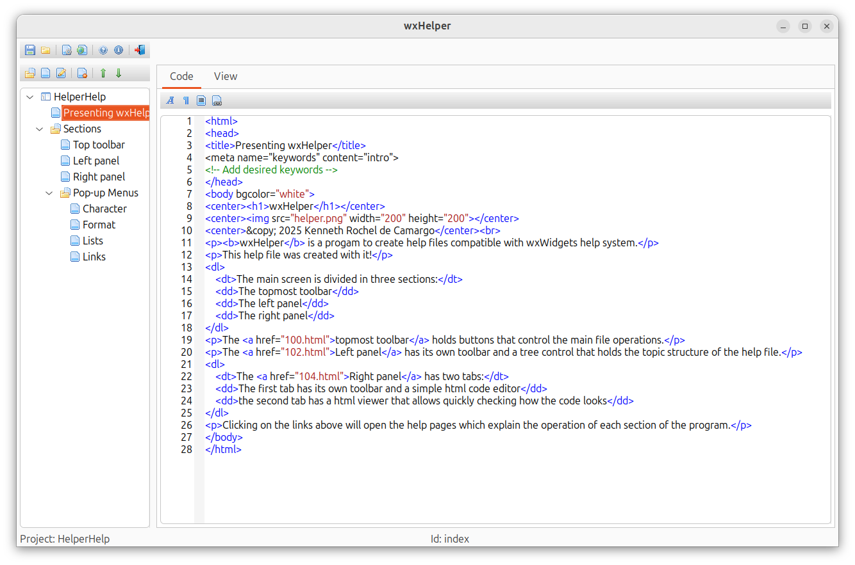
Task: Click the page icon beside Links
Action: [x=75, y=257]
